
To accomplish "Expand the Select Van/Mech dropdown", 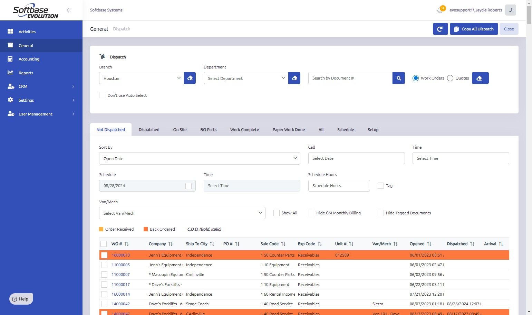I will coord(182,213).
